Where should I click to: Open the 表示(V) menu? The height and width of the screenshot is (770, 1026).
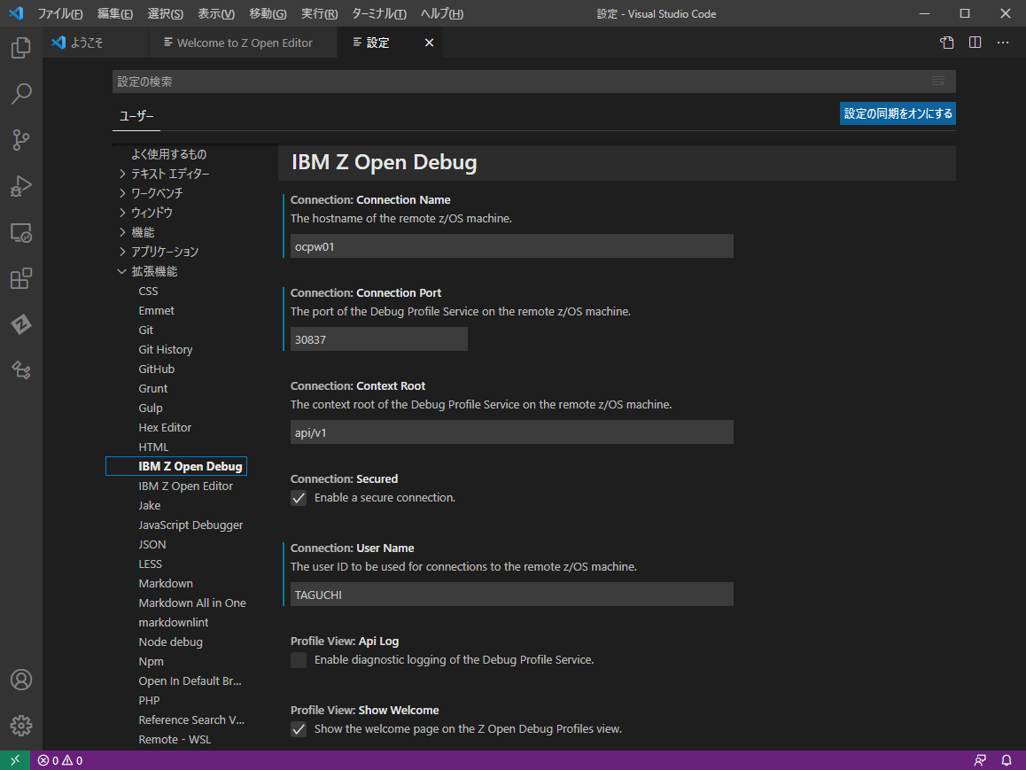tap(216, 14)
